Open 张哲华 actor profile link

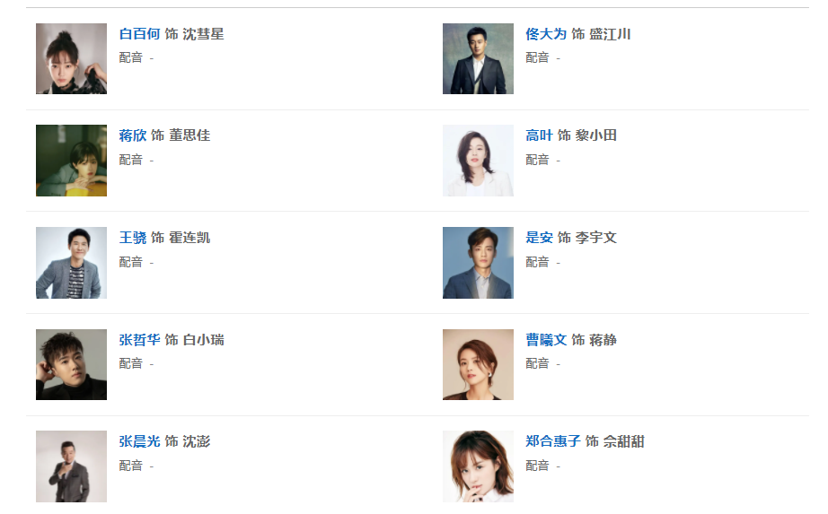139,340
